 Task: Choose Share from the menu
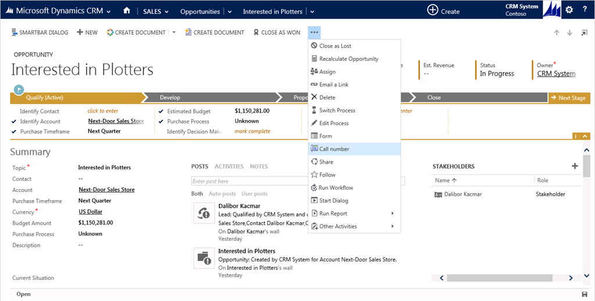click(x=354, y=162)
